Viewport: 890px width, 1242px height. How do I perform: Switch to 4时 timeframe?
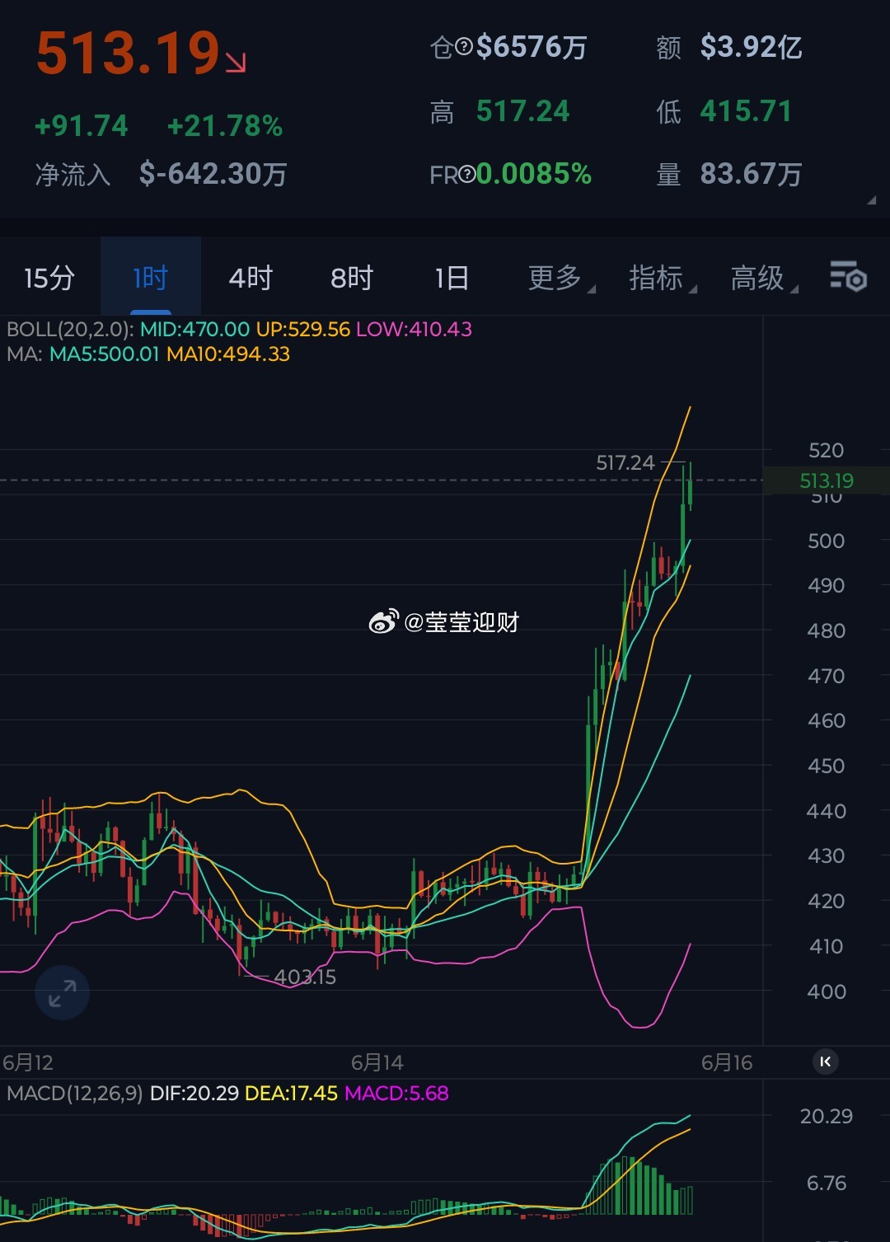[251, 278]
